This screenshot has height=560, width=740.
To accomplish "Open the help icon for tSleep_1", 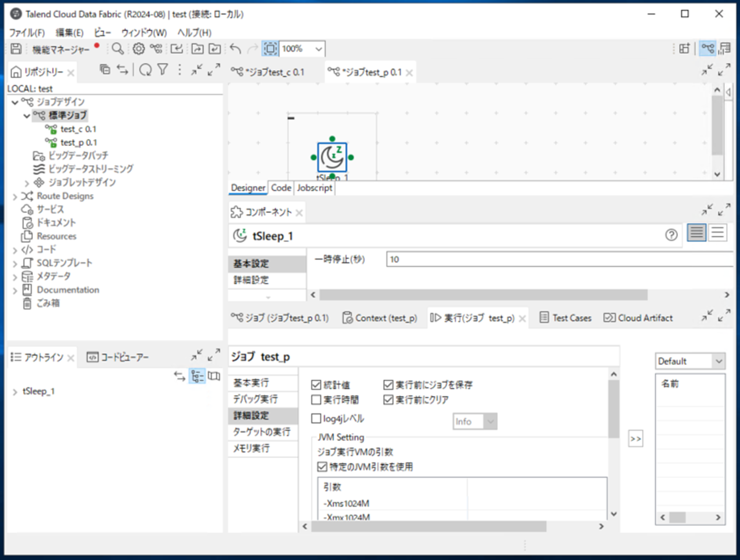I will (x=671, y=235).
